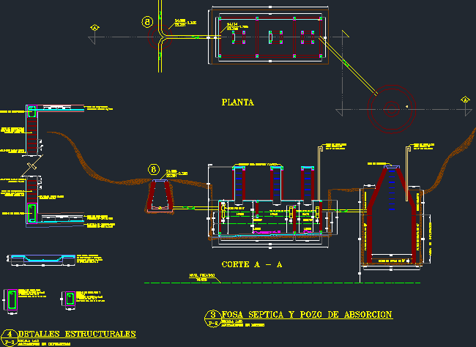Click the left section cut marker A in plan

point(94,28)
